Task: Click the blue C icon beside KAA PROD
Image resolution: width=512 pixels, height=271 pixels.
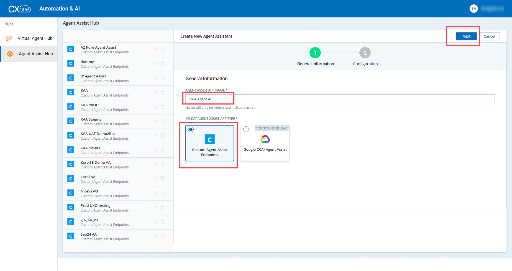Action: pyautogui.click(x=71, y=106)
